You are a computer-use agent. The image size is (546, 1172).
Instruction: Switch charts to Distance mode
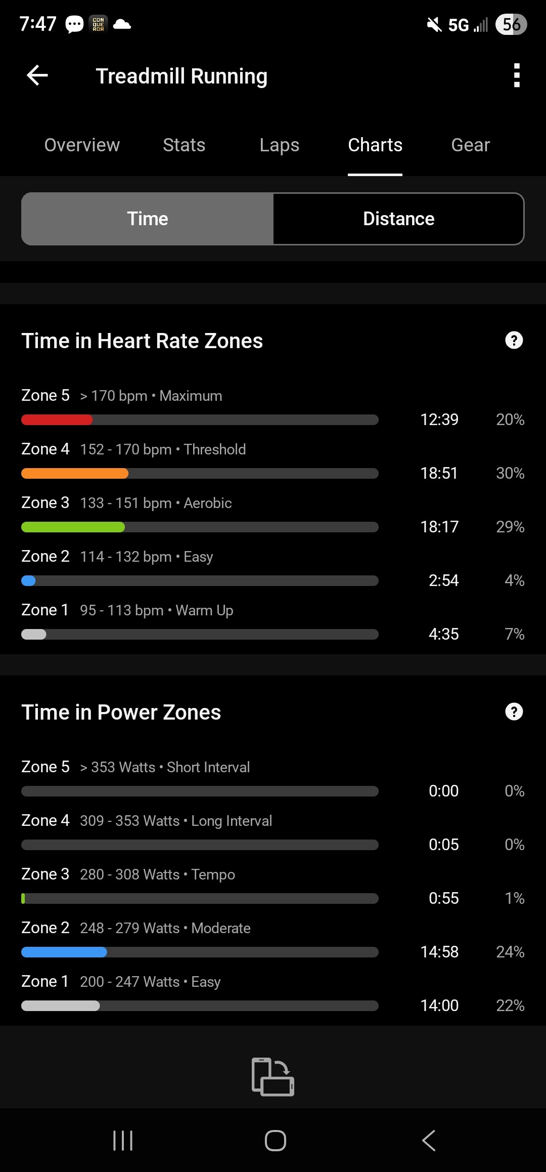pyautogui.click(x=398, y=219)
